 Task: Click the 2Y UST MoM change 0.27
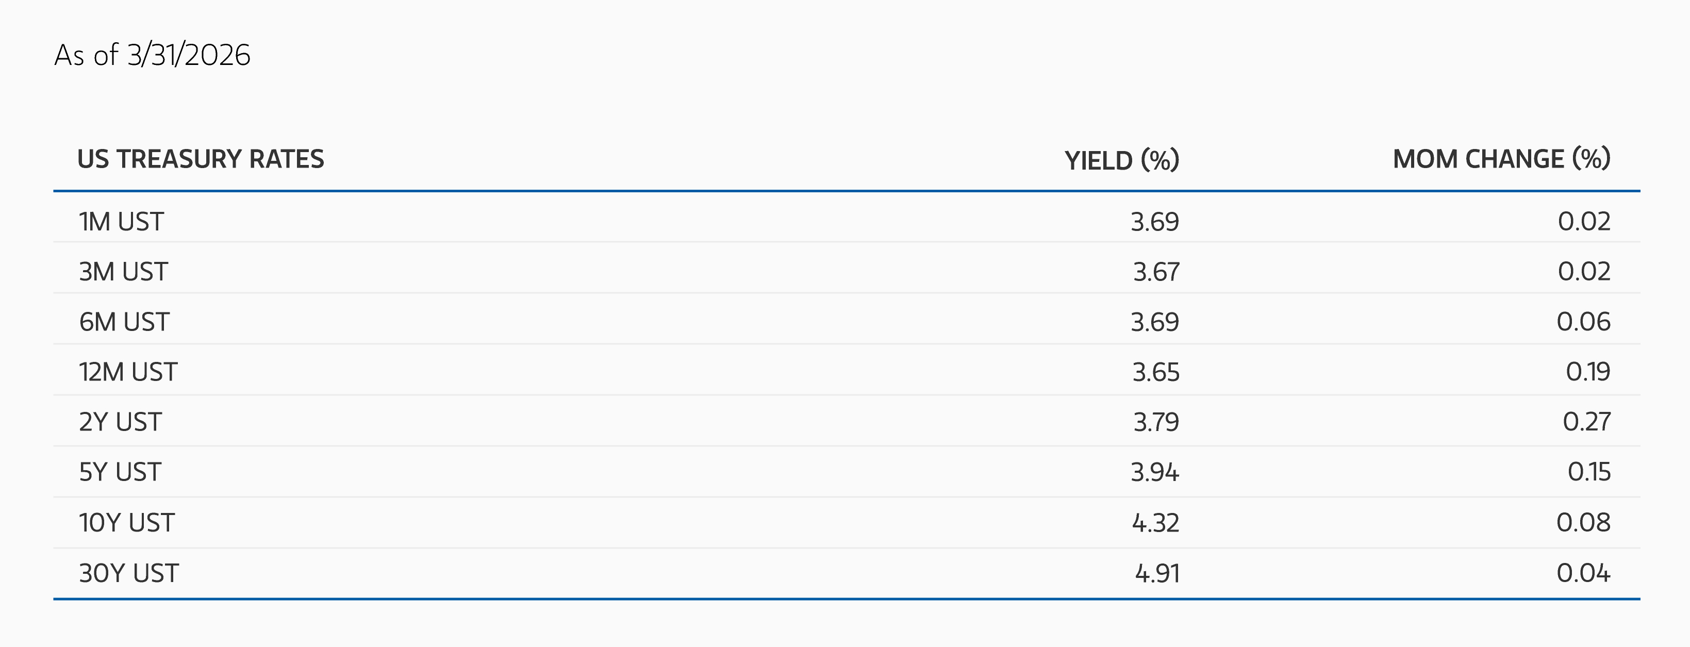[x=1586, y=422]
